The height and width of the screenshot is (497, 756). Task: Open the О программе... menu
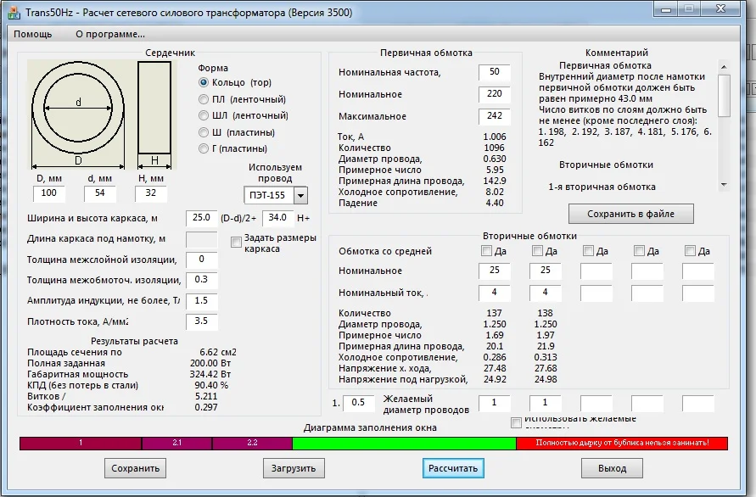coord(110,34)
